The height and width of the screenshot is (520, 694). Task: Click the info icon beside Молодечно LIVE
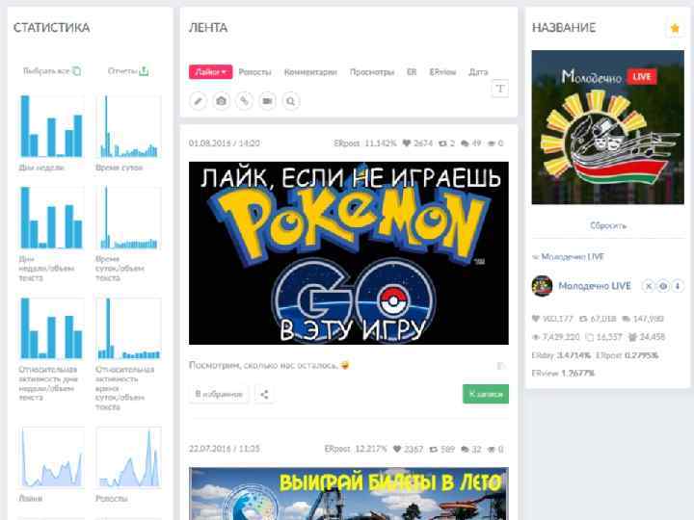[x=678, y=286]
